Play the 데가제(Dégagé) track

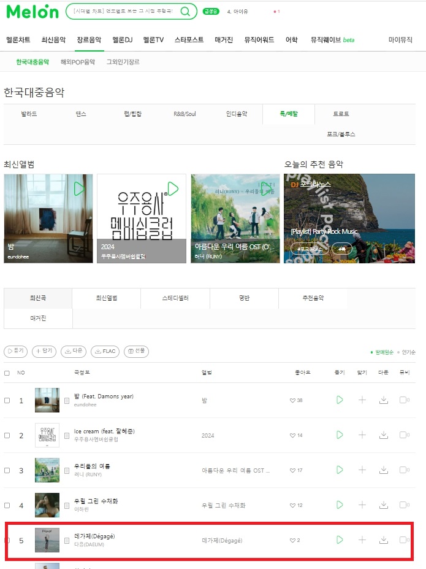340,540
